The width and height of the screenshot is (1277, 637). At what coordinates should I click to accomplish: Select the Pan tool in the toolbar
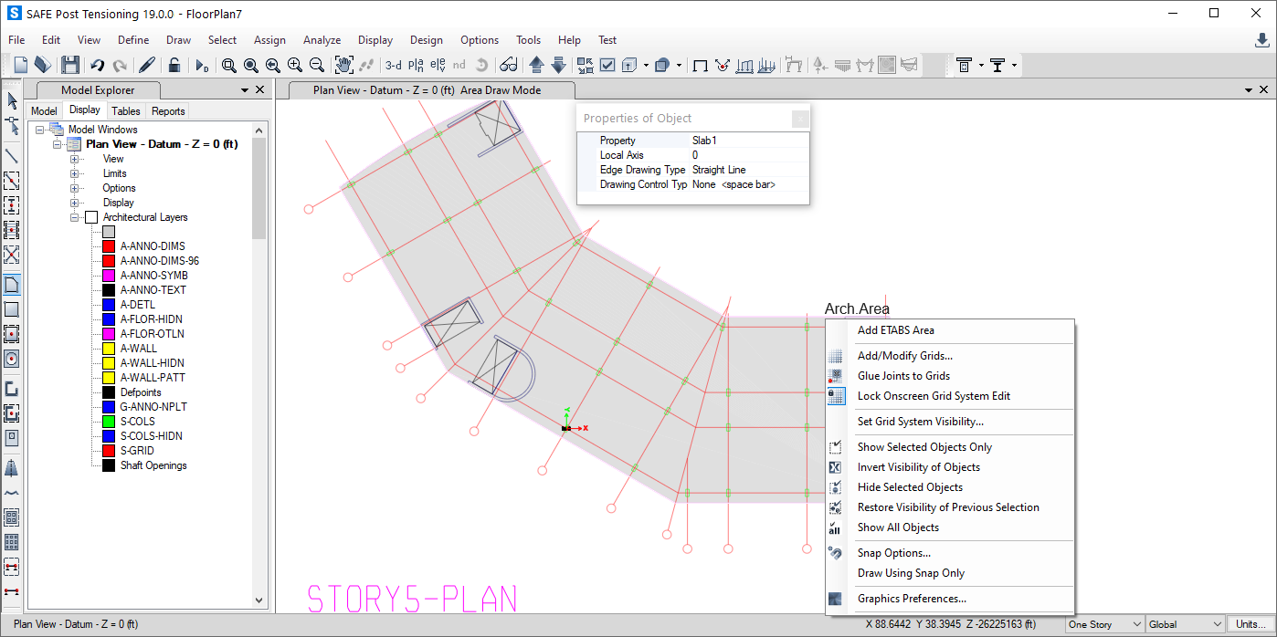345,65
